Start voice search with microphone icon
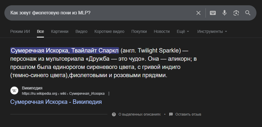The height and width of the screenshot is (127, 262). (x=225, y=13)
